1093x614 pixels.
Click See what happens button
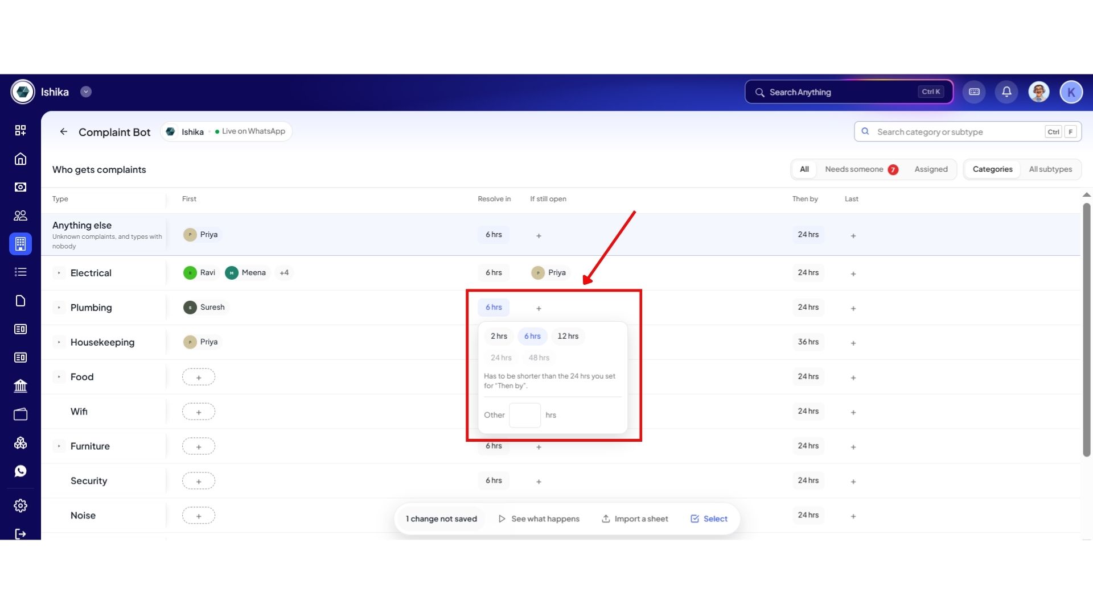(539, 519)
